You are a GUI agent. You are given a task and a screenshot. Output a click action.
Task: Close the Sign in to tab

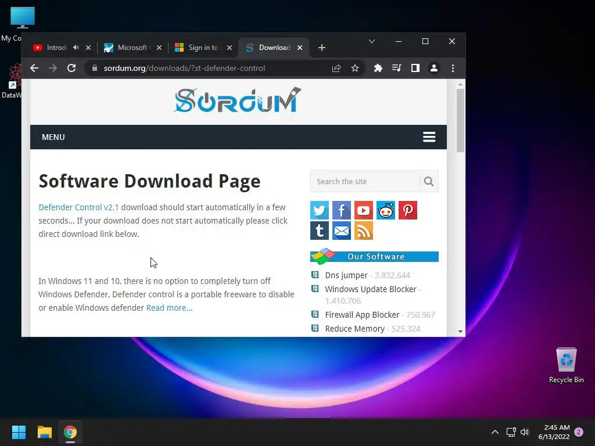[x=230, y=48]
